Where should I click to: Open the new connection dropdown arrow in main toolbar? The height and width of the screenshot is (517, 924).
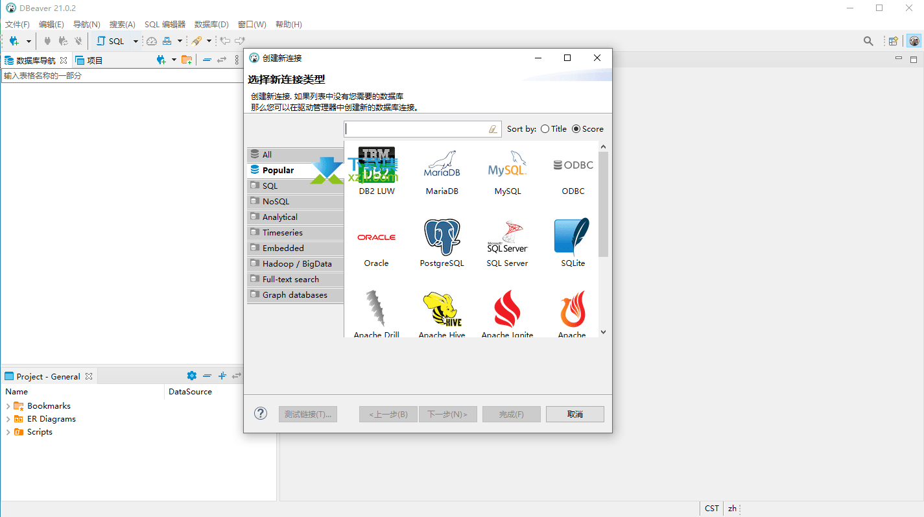29,42
